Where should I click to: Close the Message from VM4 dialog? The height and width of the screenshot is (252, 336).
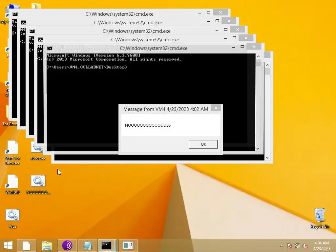[216, 108]
